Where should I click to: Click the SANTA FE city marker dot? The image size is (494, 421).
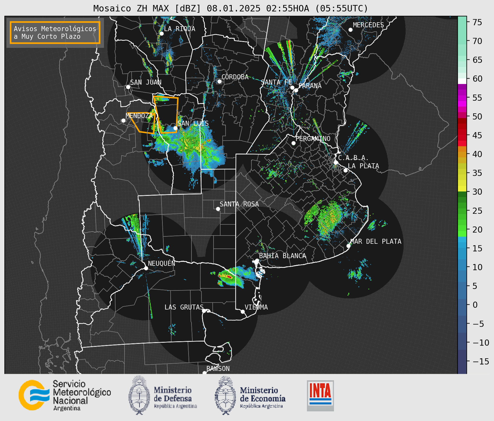pyautogui.click(x=292, y=88)
